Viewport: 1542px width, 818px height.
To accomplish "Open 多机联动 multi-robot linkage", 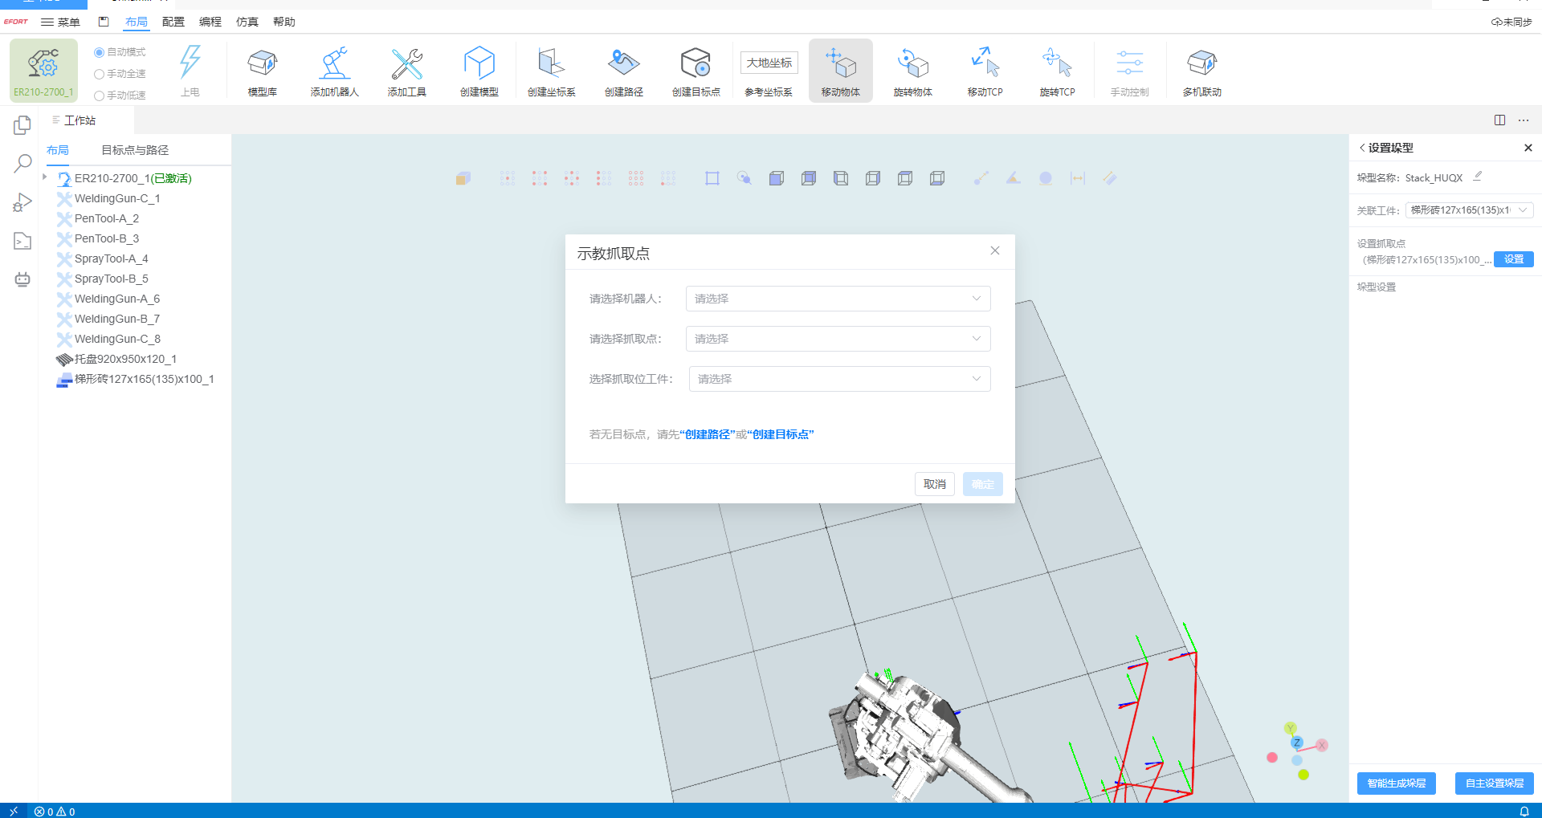I will pyautogui.click(x=1201, y=71).
